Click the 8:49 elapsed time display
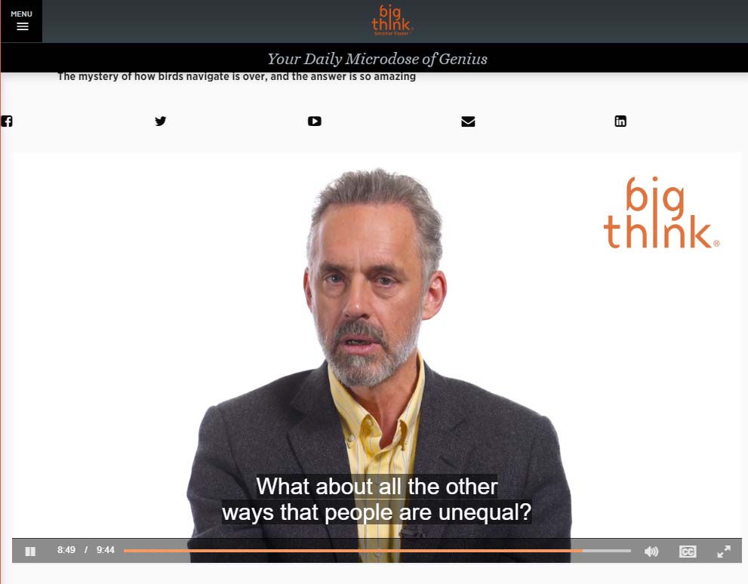 [66, 550]
